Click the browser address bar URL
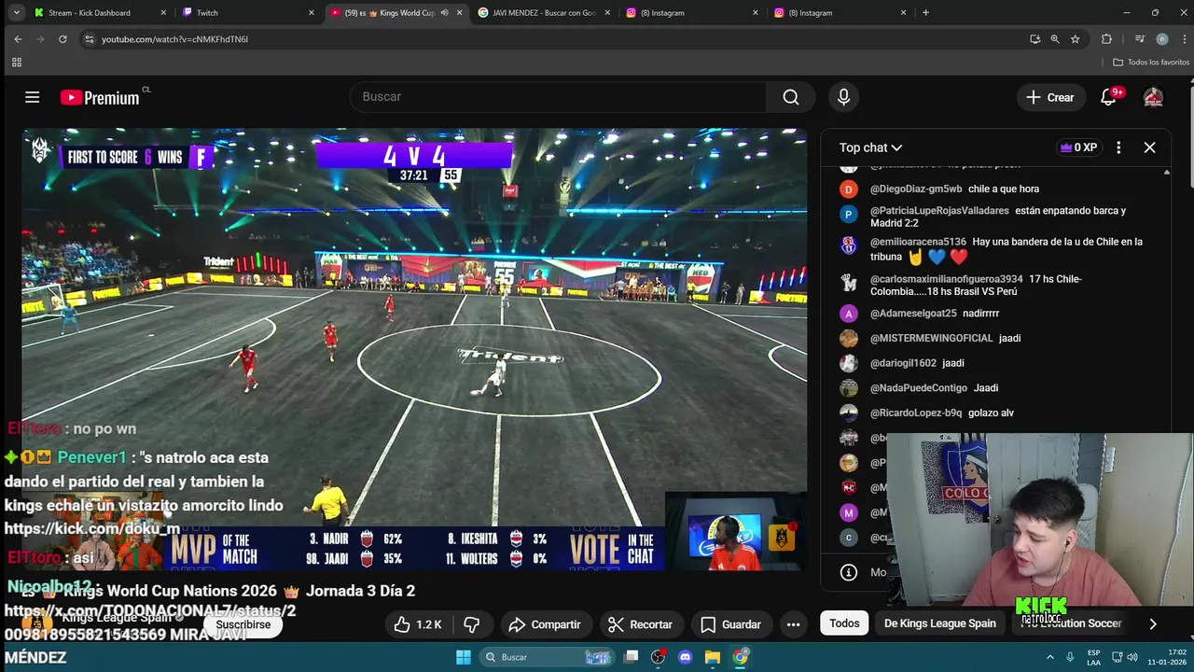 (174, 39)
